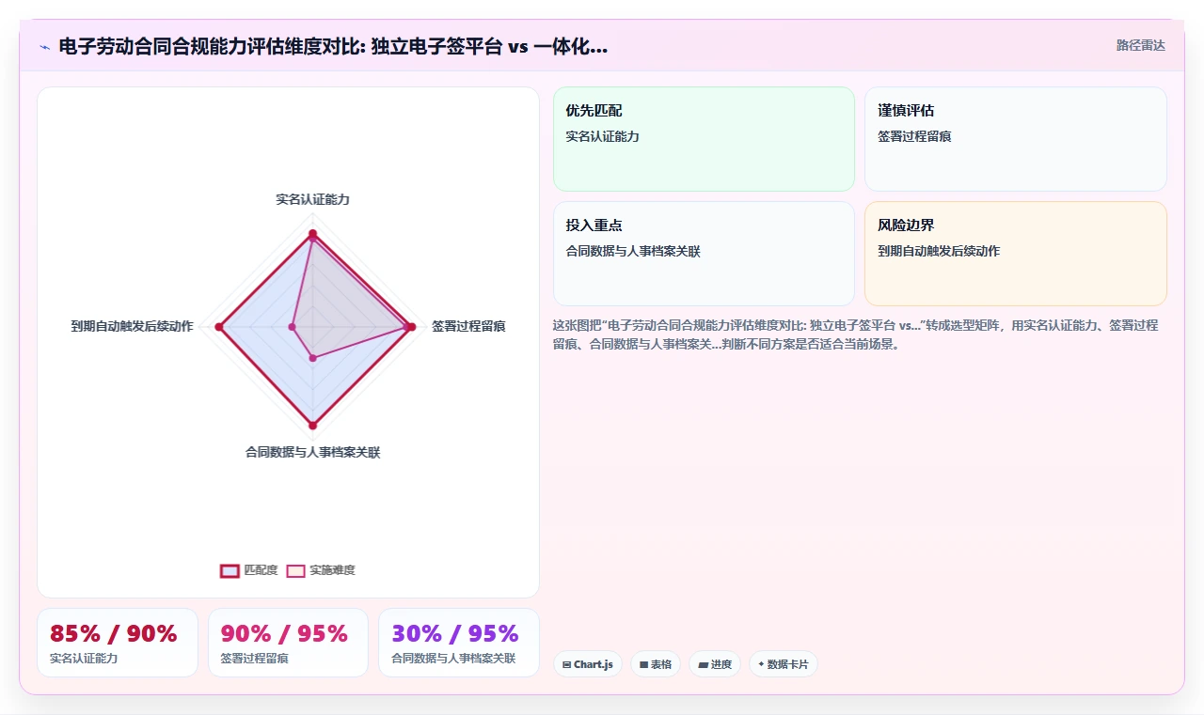Click the lightning icon beside the header title
Viewport: 1204px width, 715px height.
pos(44,46)
